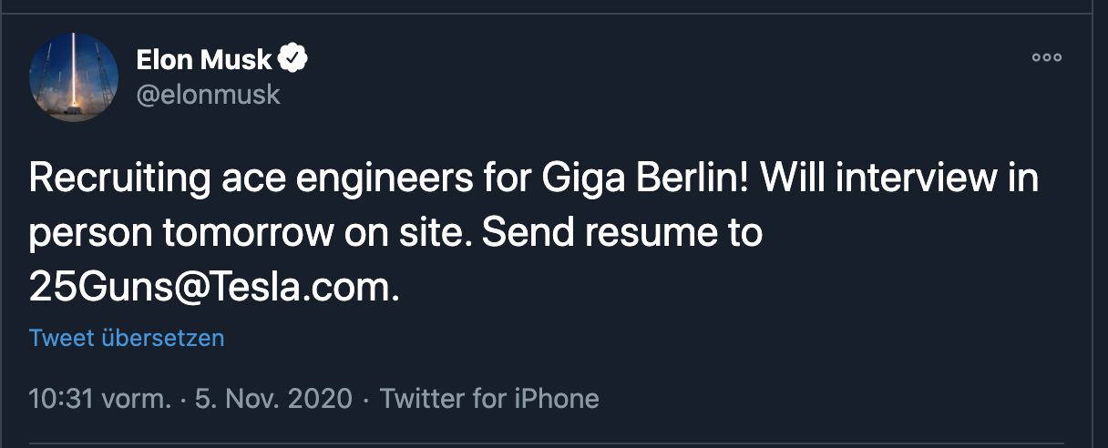This screenshot has height=448, width=1108.
Task: Open the Twitter for iPhone source link
Action: coord(489,399)
